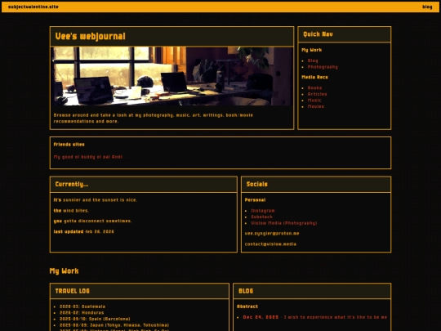Image resolution: width=441 pixels, height=331 pixels.
Task: Click the Vee's webjournal heading
Action: [x=91, y=36]
